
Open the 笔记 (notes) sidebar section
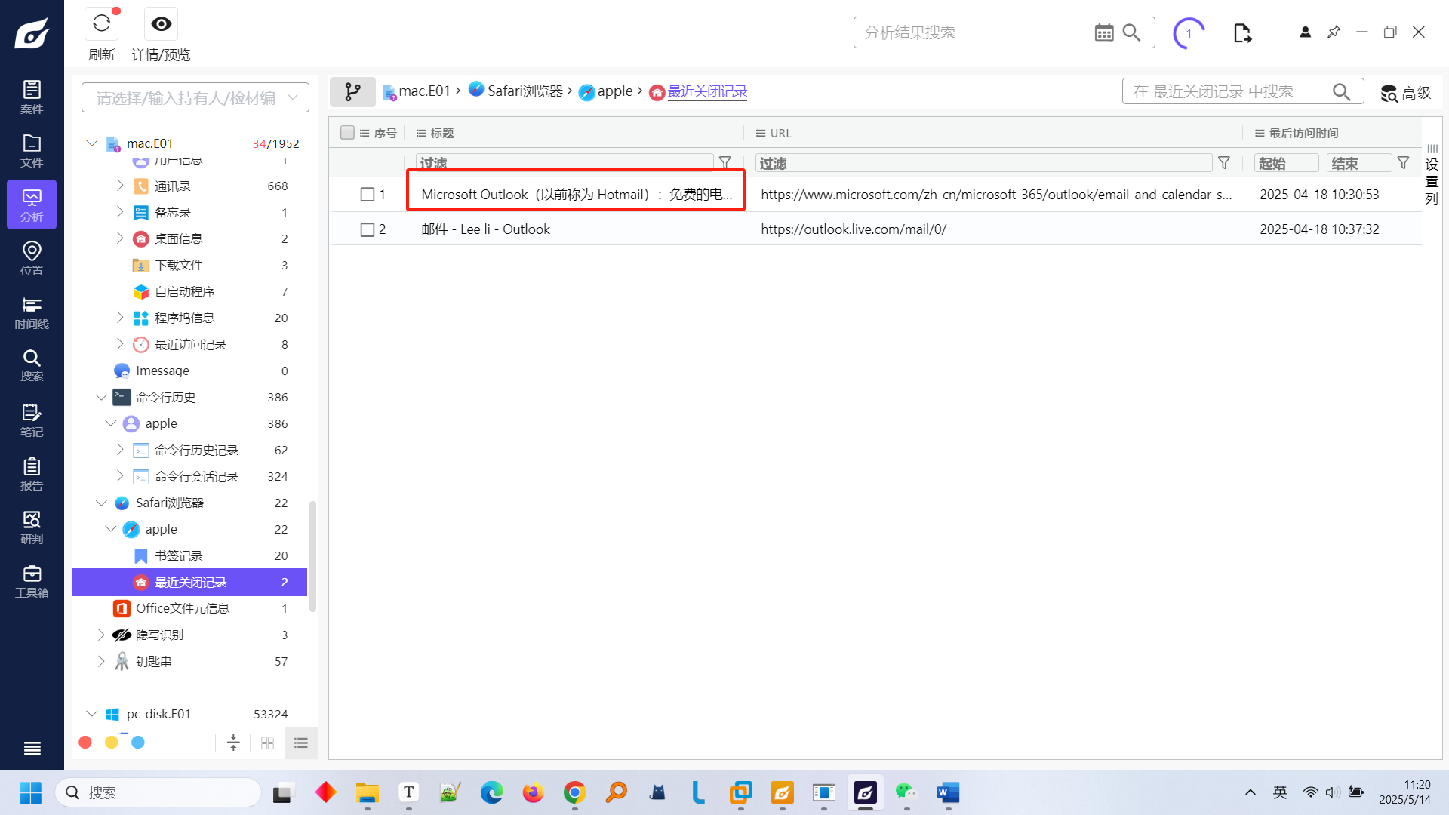click(32, 420)
